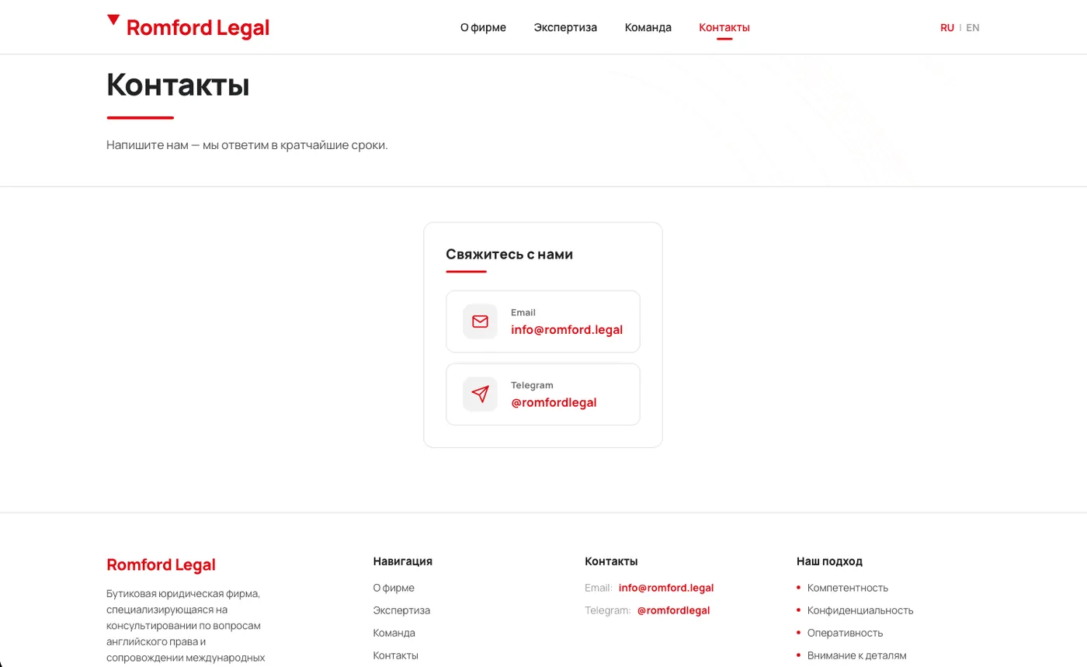Open Команда in footer navigation

click(394, 633)
